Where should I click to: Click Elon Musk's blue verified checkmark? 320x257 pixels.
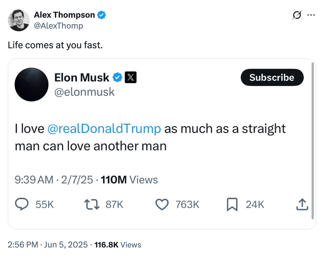[116, 78]
